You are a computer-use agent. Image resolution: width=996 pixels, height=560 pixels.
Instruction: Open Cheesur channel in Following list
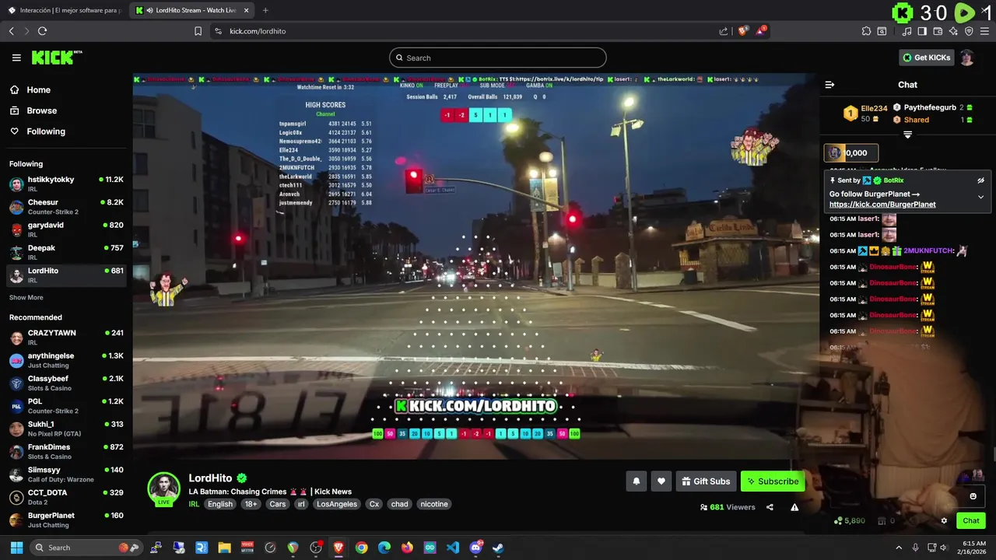coord(66,207)
